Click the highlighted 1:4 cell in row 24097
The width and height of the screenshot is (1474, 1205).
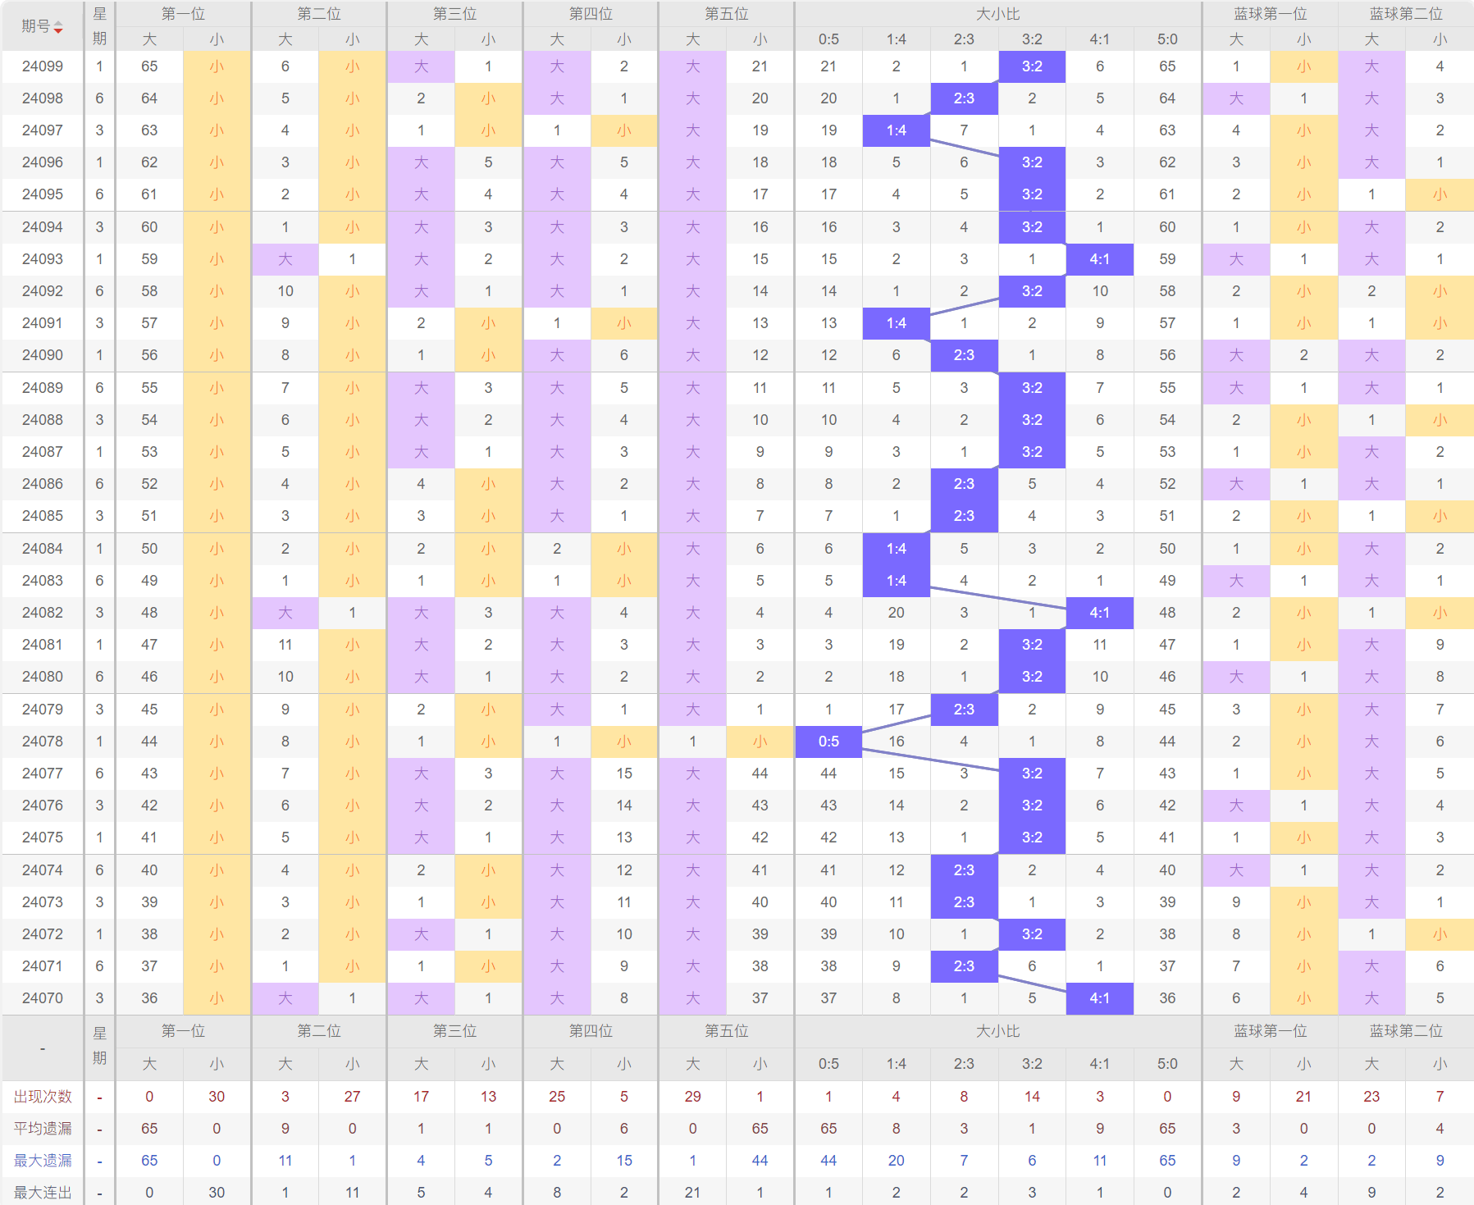[x=897, y=130]
